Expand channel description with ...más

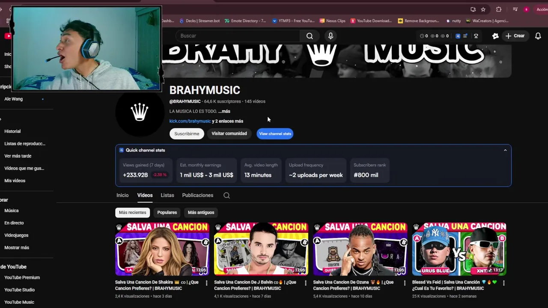pyautogui.click(x=224, y=111)
